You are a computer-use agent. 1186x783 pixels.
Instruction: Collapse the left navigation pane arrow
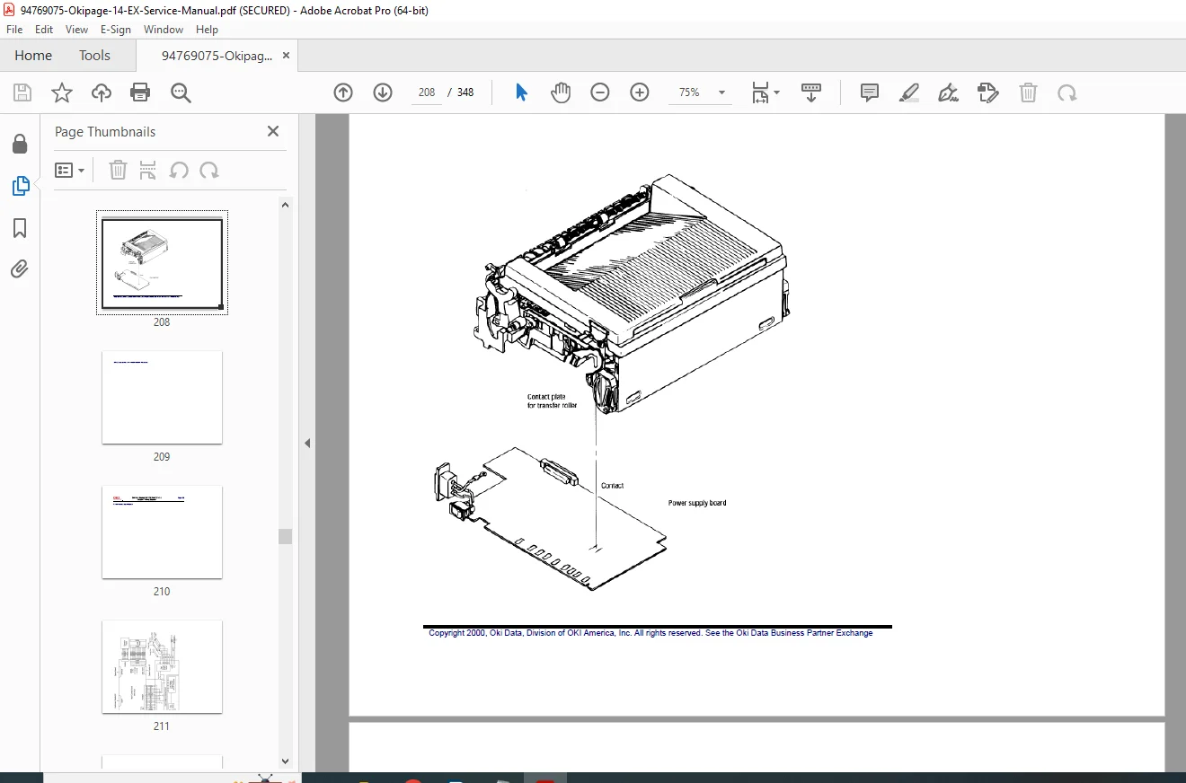(307, 443)
